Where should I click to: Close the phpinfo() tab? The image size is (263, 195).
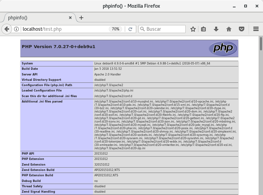pyautogui.click(x=70, y=18)
